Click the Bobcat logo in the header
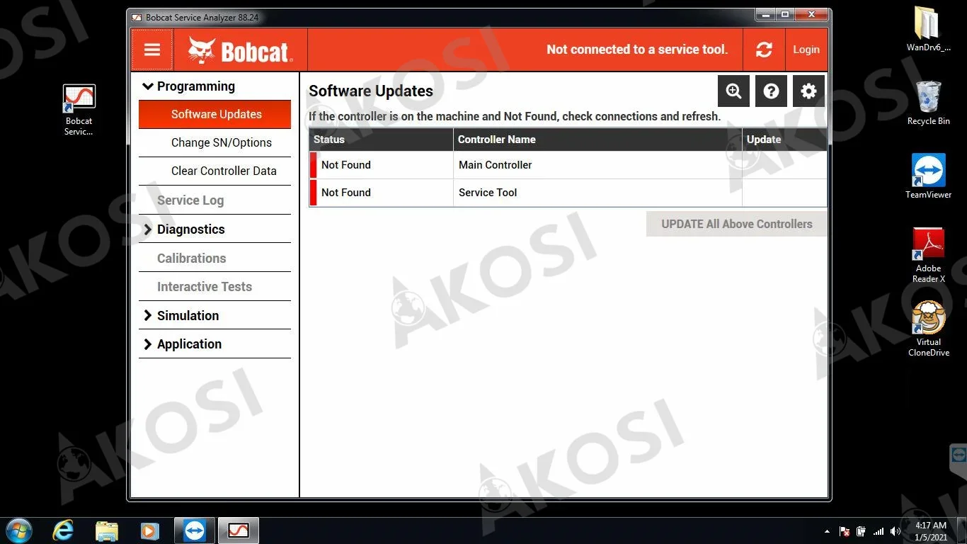Image resolution: width=967 pixels, height=544 pixels. [240, 50]
